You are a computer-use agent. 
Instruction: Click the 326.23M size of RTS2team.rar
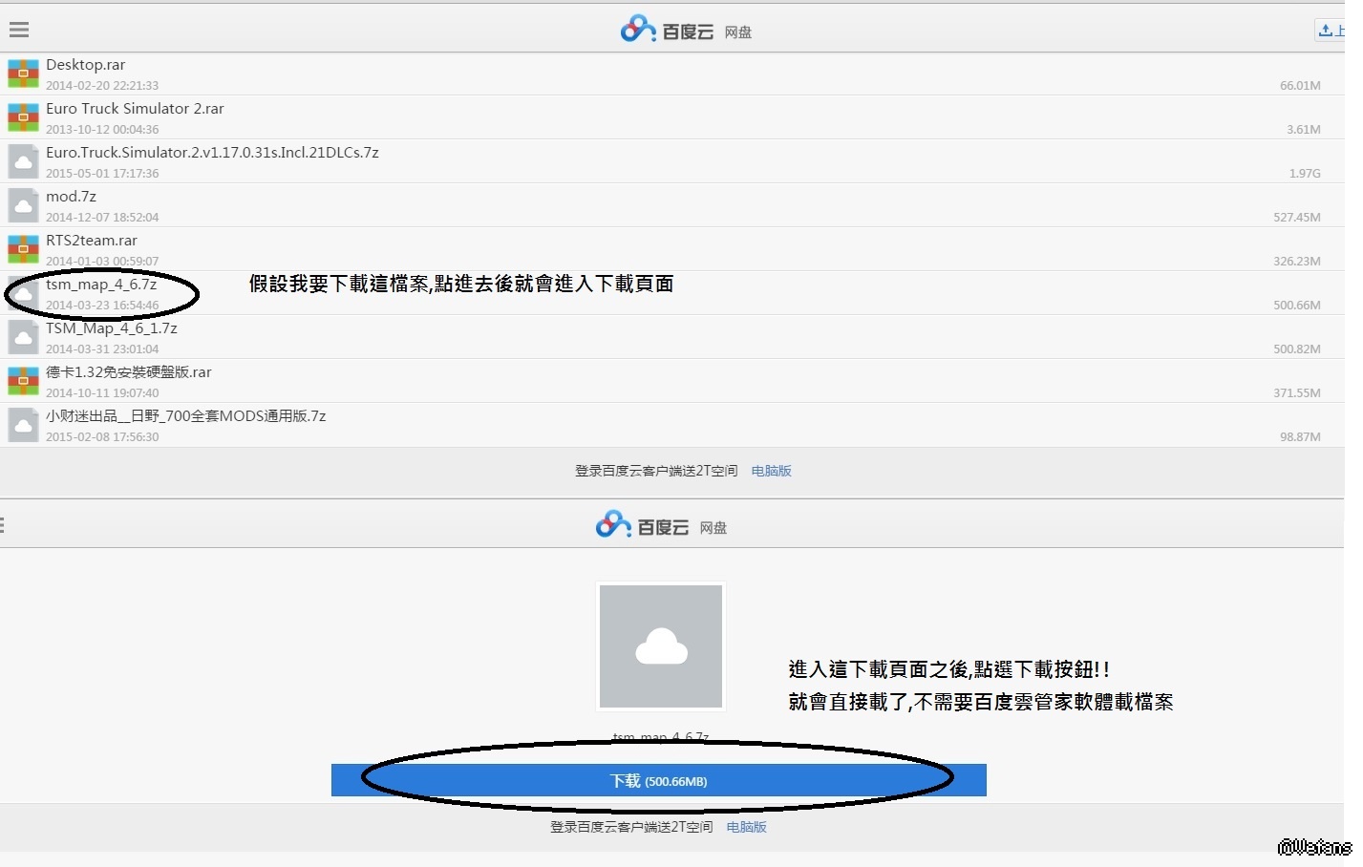pos(1297,262)
